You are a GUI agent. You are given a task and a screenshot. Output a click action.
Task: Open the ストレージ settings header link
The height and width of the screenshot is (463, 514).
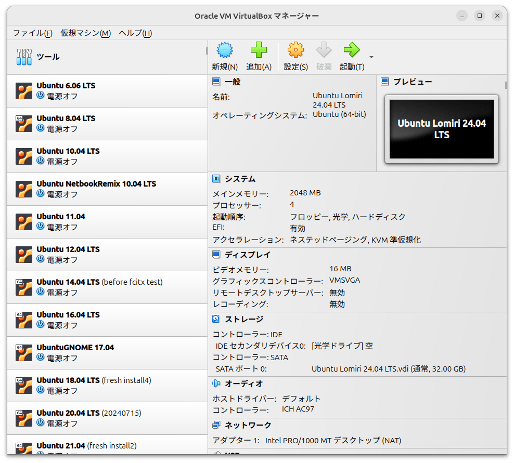[244, 319]
